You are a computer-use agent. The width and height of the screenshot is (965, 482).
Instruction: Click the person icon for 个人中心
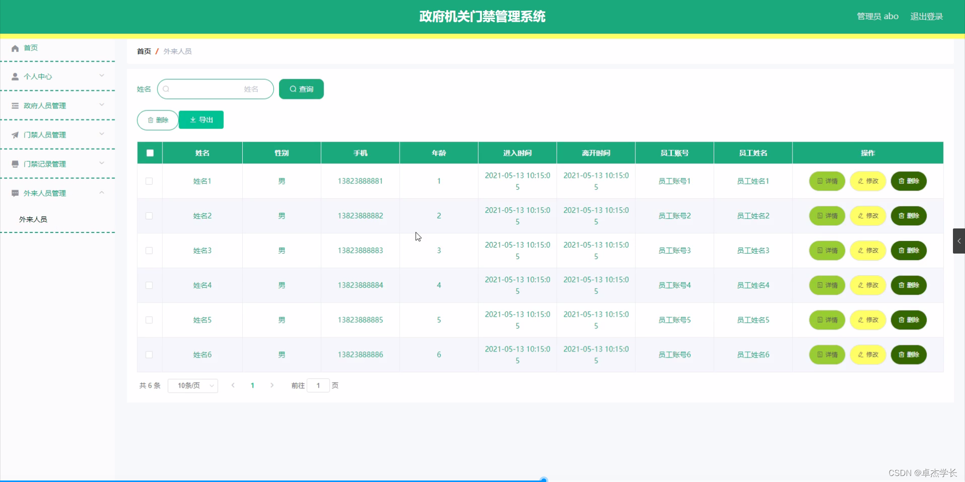point(15,76)
